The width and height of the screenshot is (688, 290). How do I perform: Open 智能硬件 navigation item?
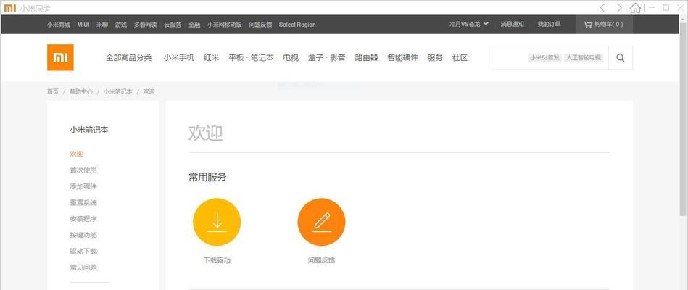[402, 57]
